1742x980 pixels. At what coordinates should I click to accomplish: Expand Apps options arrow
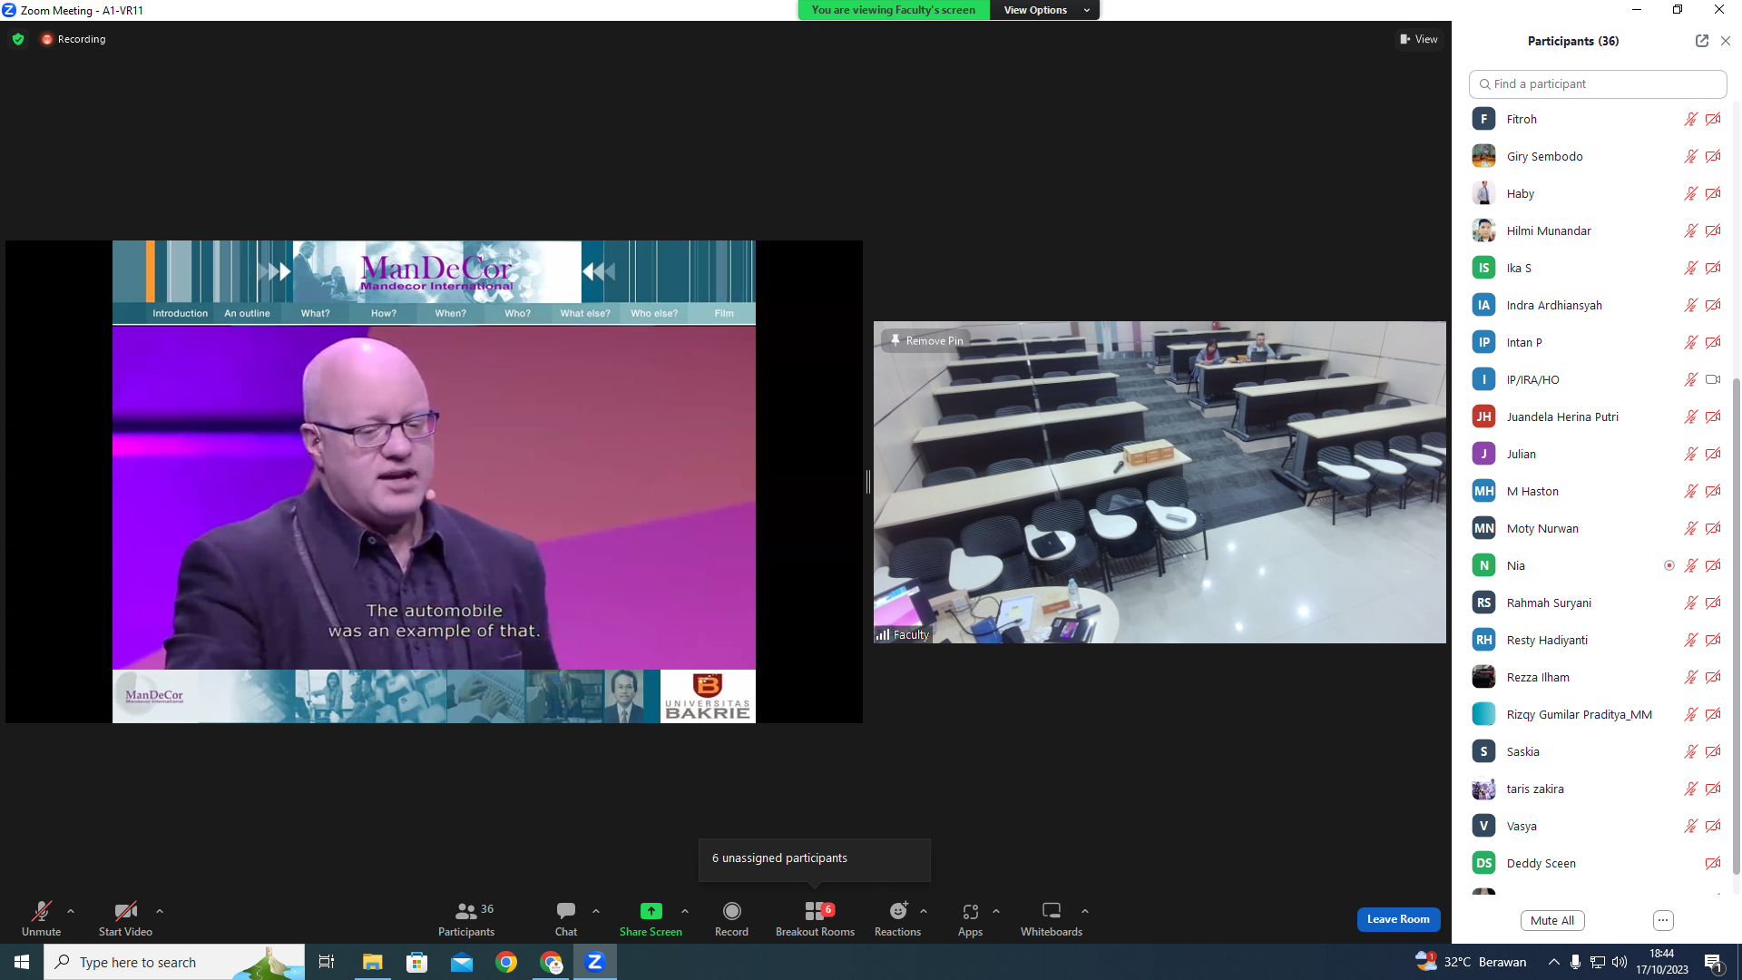(x=996, y=911)
